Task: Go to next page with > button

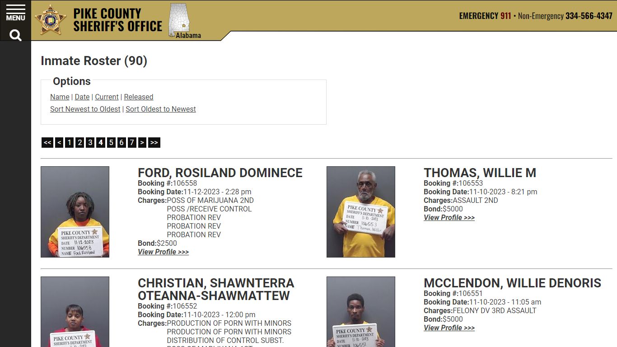Action: (x=142, y=143)
